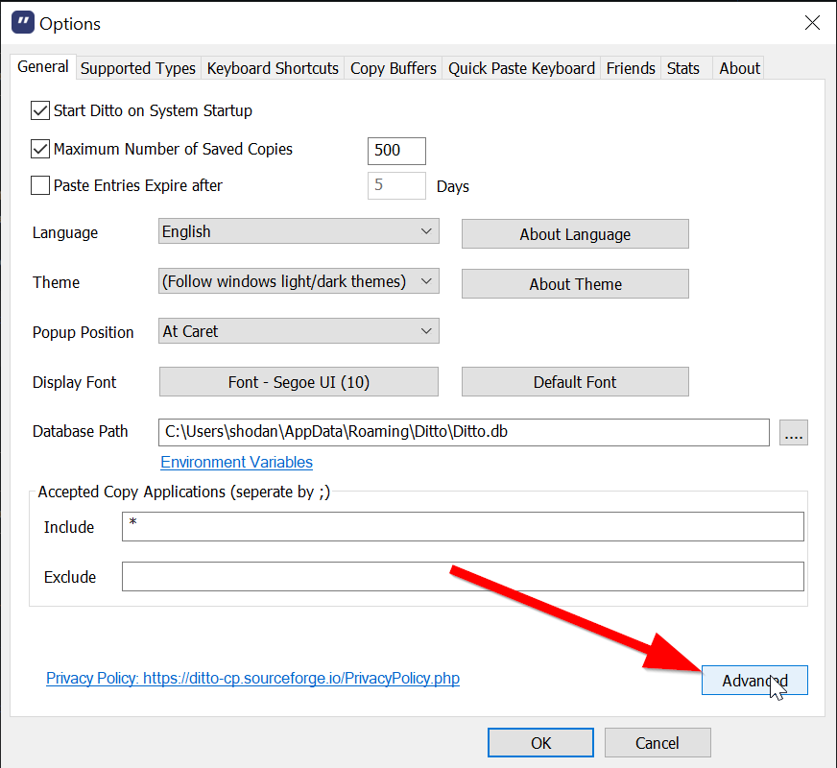Open the Friends tab
Screen dimensions: 837x768
point(631,68)
